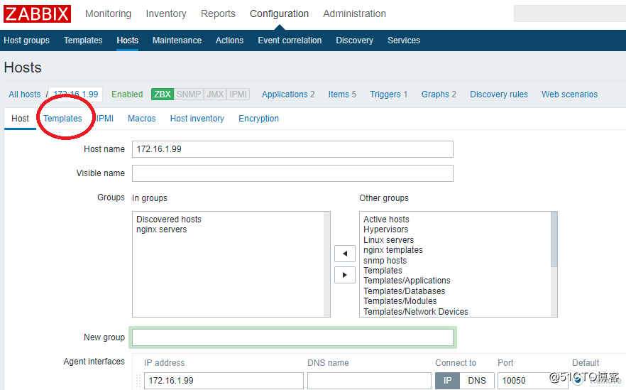Select snmp hosts in Other groups

(385, 261)
